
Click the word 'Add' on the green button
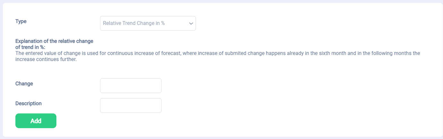pos(36,121)
